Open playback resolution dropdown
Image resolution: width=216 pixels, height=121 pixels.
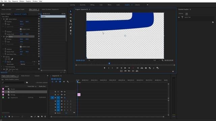157,61
